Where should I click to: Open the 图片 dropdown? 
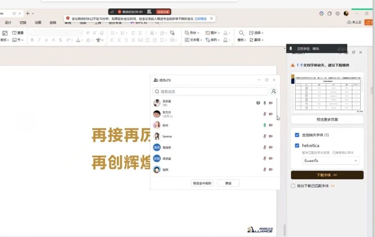(213, 33)
